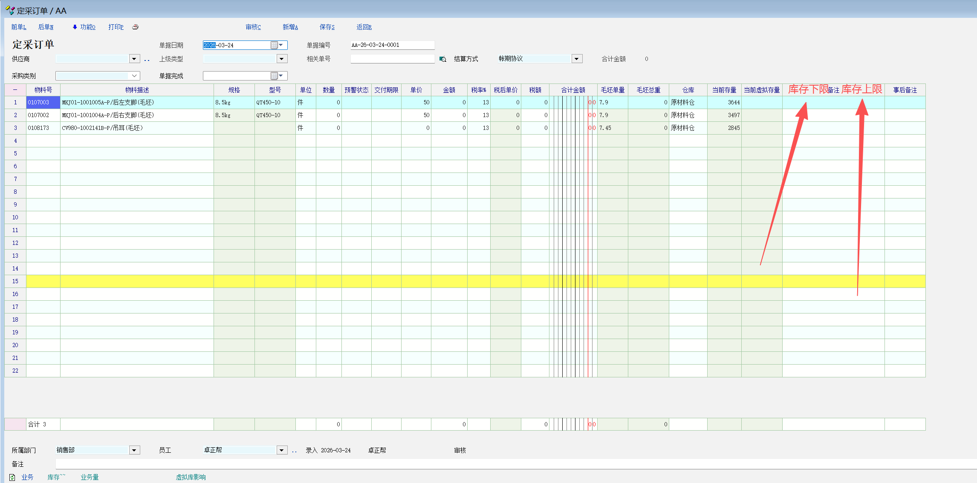Click the printer icon in toolbar
This screenshot has height=483, width=977.
click(135, 27)
